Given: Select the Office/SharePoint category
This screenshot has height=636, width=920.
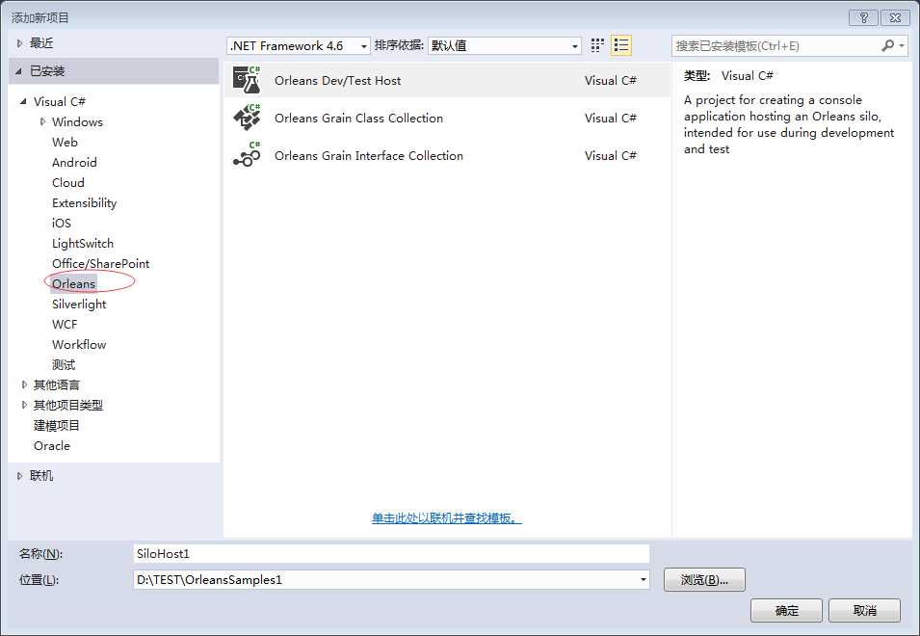Looking at the screenshot, I should pyautogui.click(x=100, y=263).
